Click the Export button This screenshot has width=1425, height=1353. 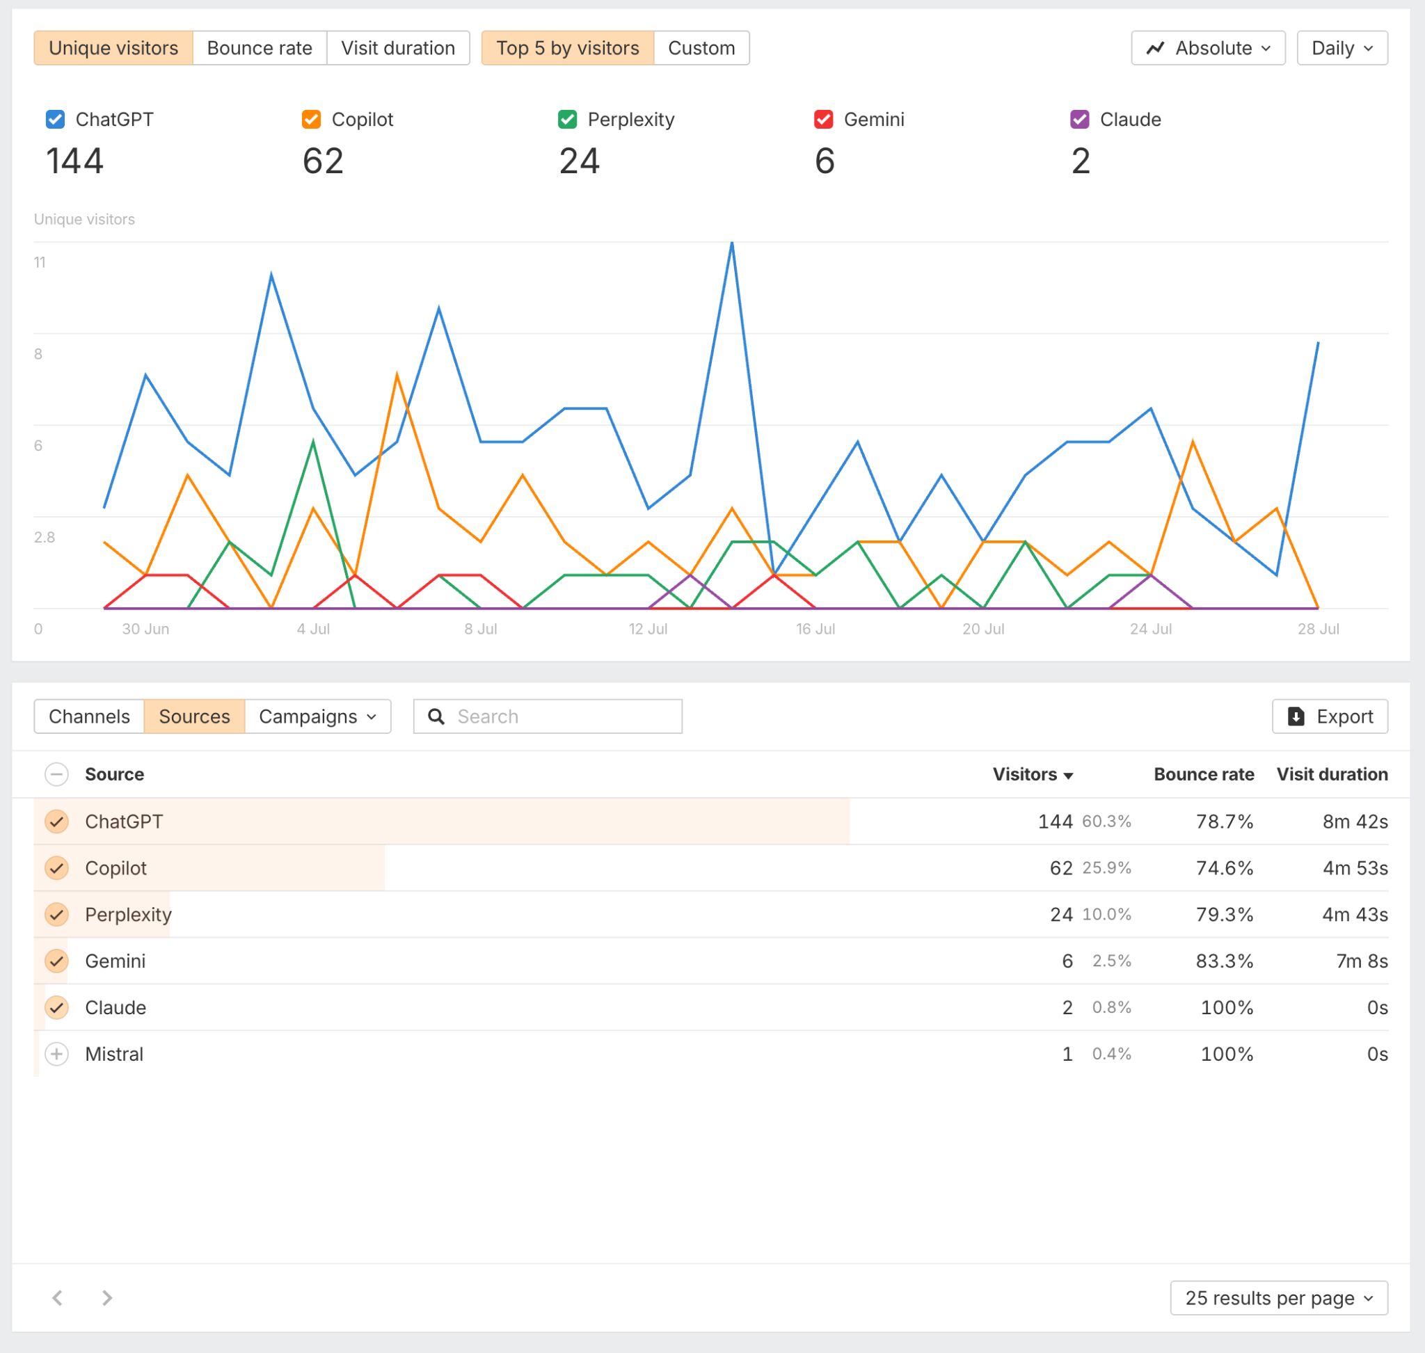tap(1330, 716)
